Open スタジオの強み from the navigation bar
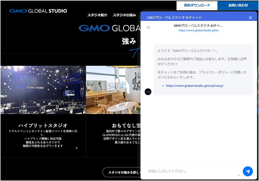Image resolution: width=259 pixels, height=181 pixels. [x=125, y=15]
